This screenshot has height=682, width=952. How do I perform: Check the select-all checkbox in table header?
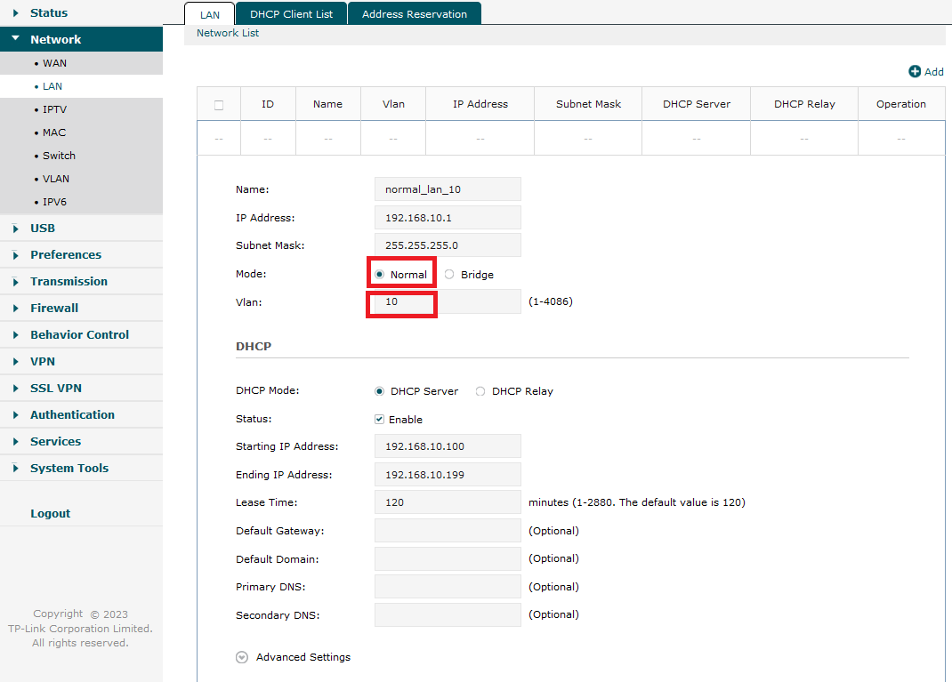(x=219, y=105)
